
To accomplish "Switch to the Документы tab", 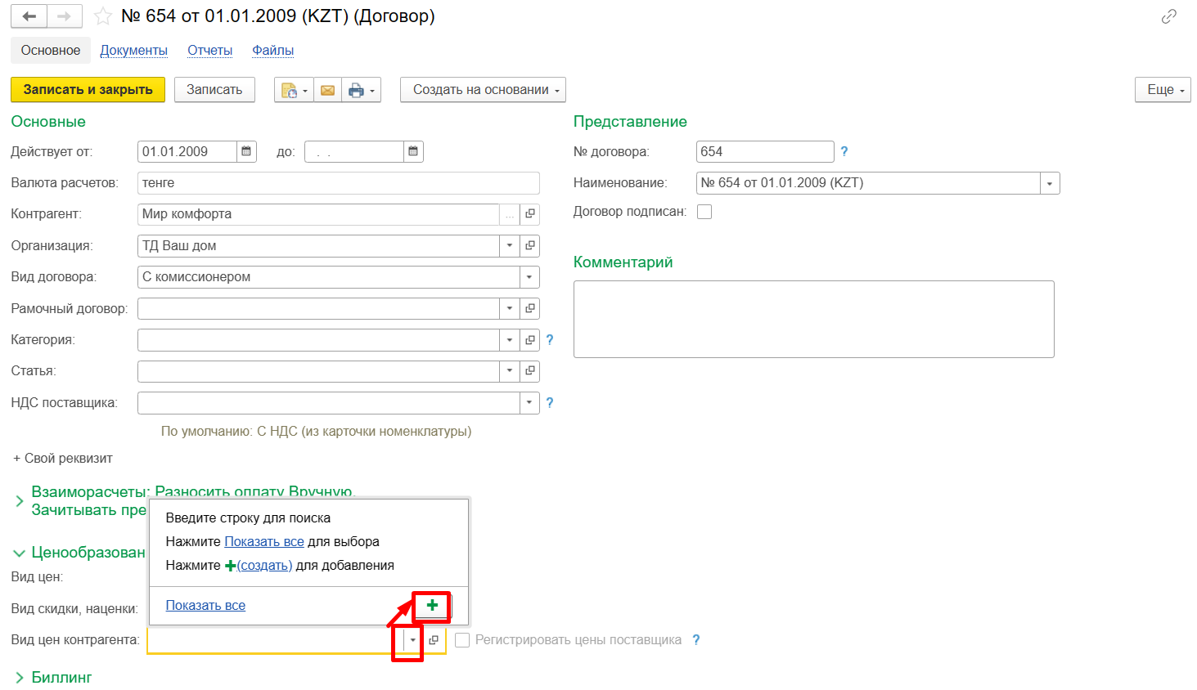I will coord(133,51).
